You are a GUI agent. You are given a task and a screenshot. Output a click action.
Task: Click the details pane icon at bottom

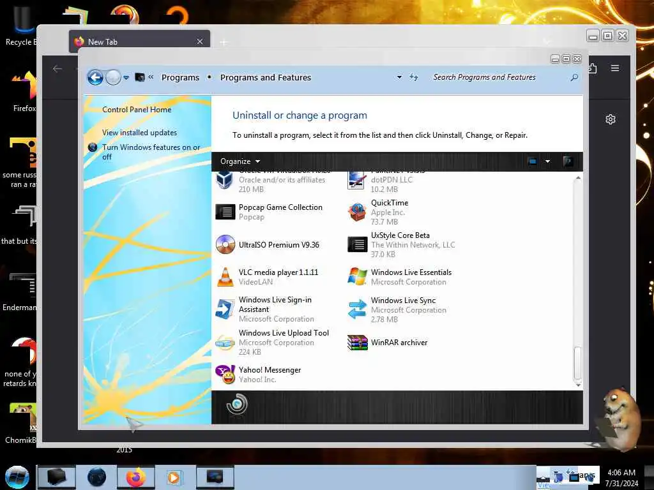(237, 404)
